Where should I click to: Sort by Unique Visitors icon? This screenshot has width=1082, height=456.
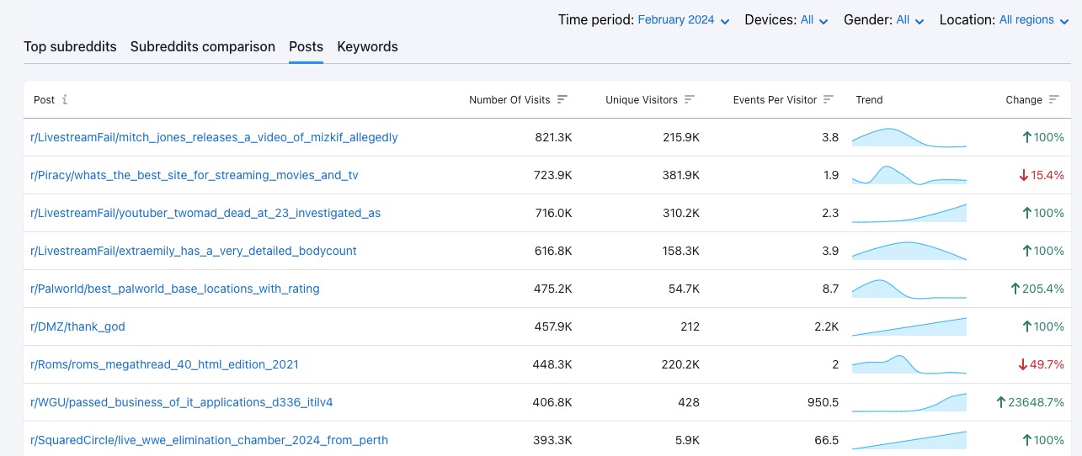(690, 99)
